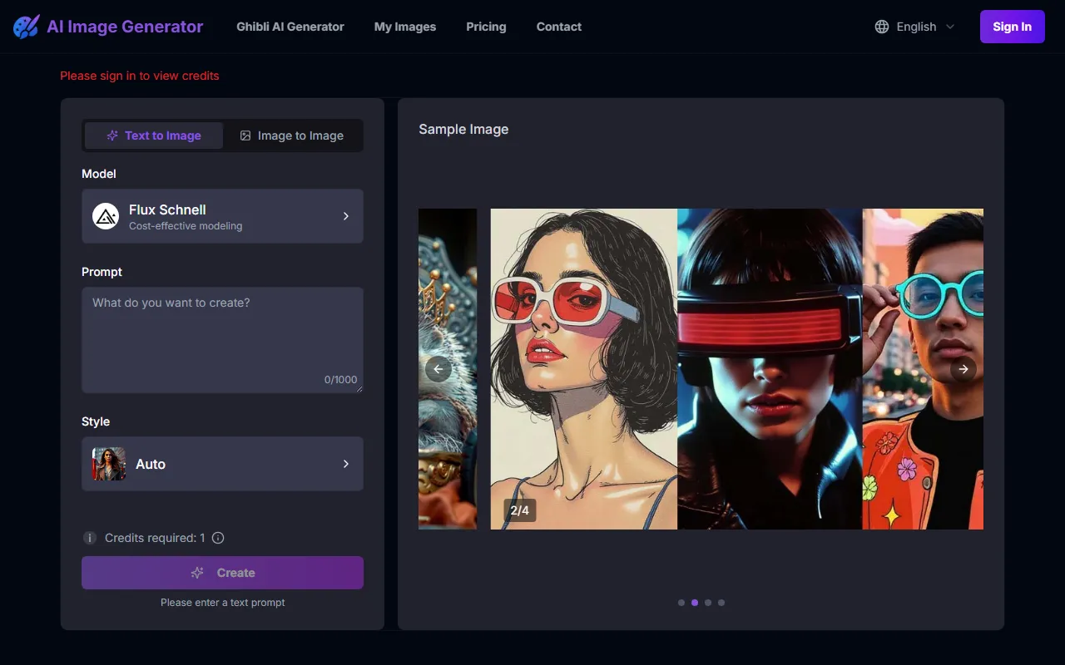This screenshot has height=665, width=1065.
Task: Select the first carousel dot indicator
Action: click(x=681, y=603)
